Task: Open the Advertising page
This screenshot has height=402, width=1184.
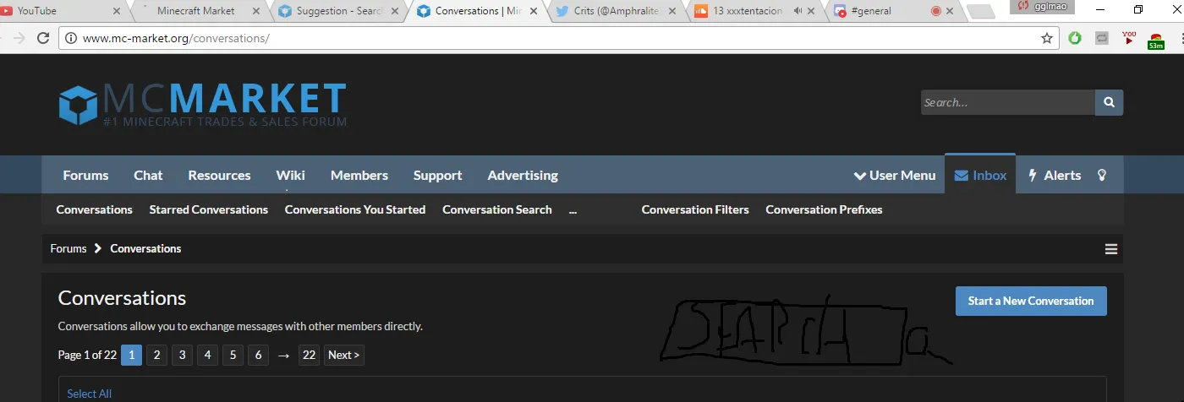Action: pyautogui.click(x=523, y=175)
